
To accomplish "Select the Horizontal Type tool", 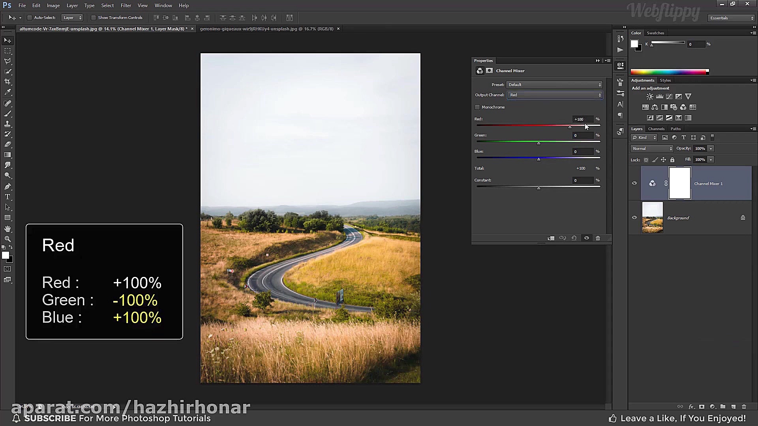I will (8, 197).
